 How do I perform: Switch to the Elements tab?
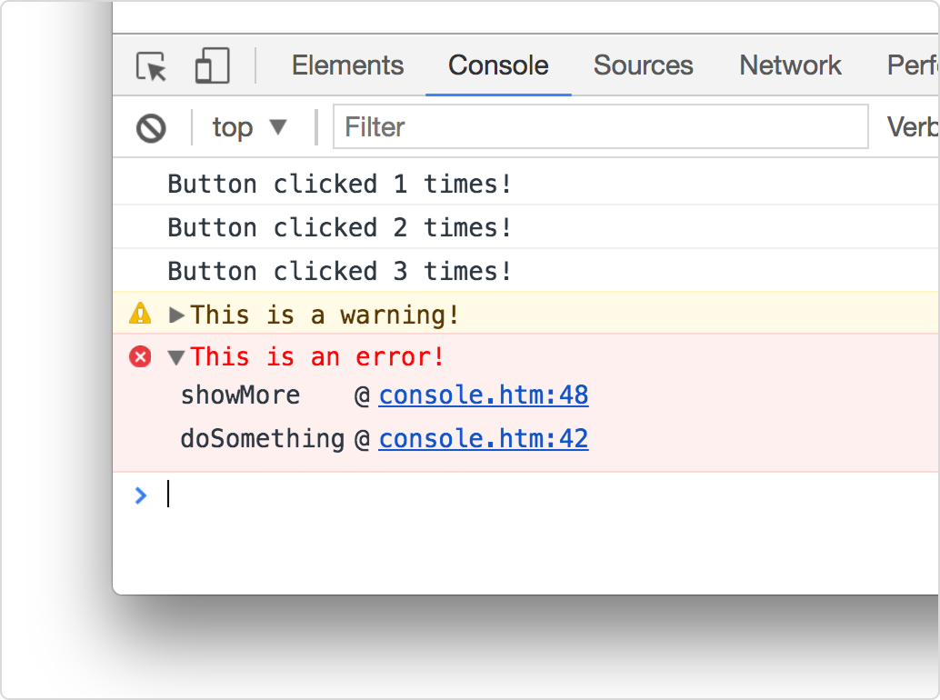point(347,65)
